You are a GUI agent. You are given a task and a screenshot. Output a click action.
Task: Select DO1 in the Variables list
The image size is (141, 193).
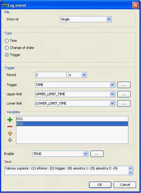(x=72, y=119)
